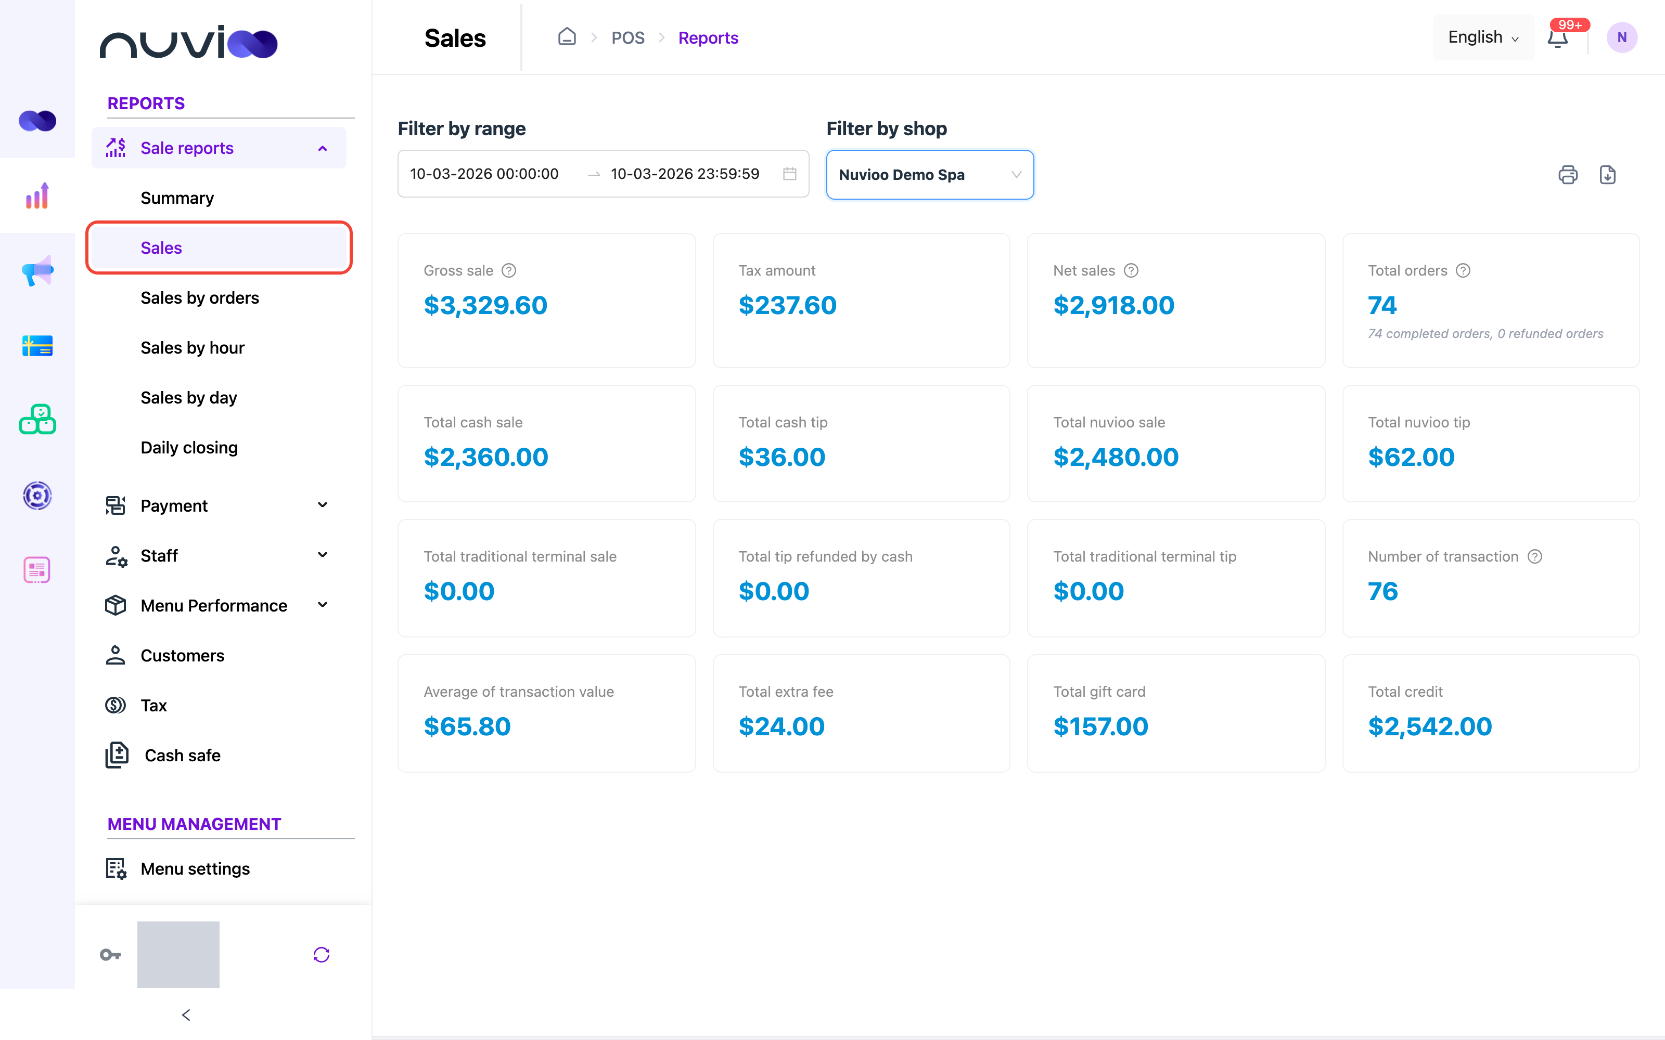The width and height of the screenshot is (1665, 1040).
Task: Click Total cash tip value $36.00
Action: 782,458
